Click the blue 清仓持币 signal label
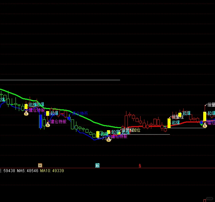The width and height of the screenshot is (215, 202). (x=80, y=113)
